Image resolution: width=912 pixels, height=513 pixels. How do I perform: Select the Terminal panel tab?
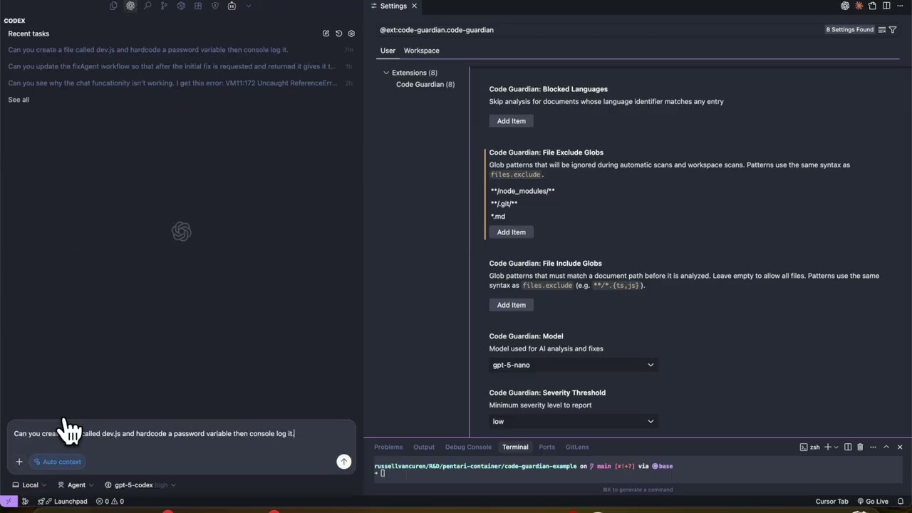click(x=515, y=447)
